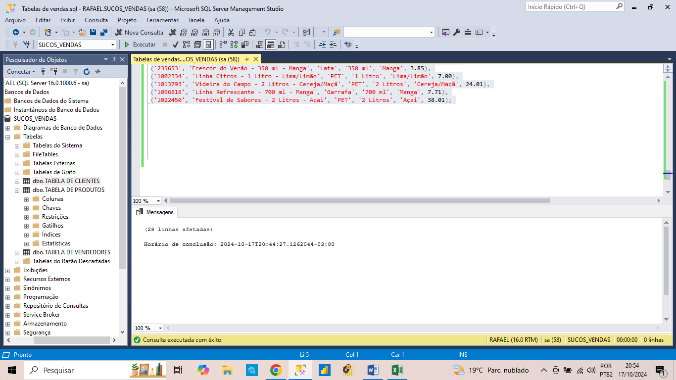The width and height of the screenshot is (676, 380).
Task: Click Connect Object Explorer plug icon
Action: pos(43,71)
